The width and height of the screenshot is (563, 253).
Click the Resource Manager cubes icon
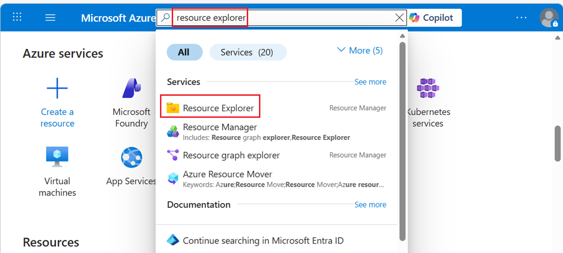tap(173, 132)
